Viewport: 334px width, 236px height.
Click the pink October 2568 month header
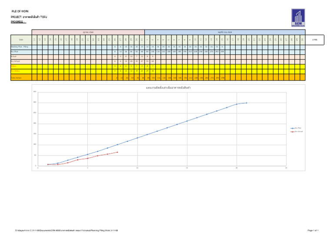[88, 32]
